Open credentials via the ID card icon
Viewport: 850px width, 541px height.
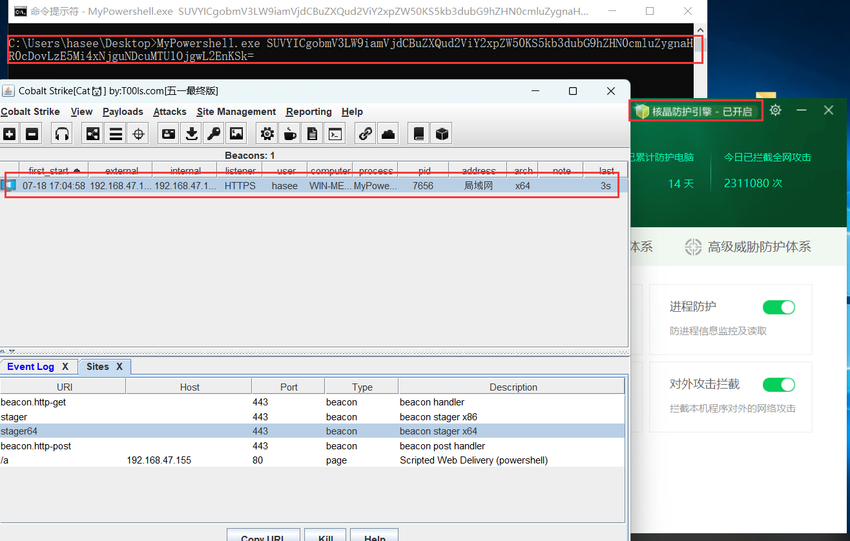click(169, 134)
